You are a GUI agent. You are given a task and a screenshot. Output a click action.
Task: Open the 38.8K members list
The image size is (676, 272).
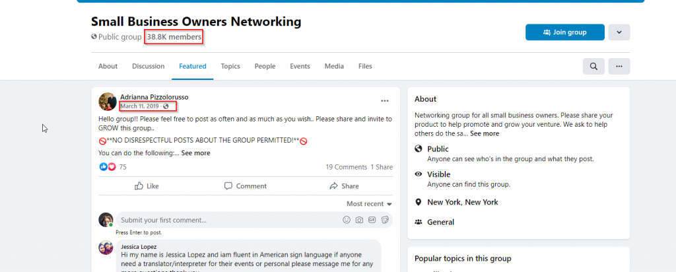point(174,37)
